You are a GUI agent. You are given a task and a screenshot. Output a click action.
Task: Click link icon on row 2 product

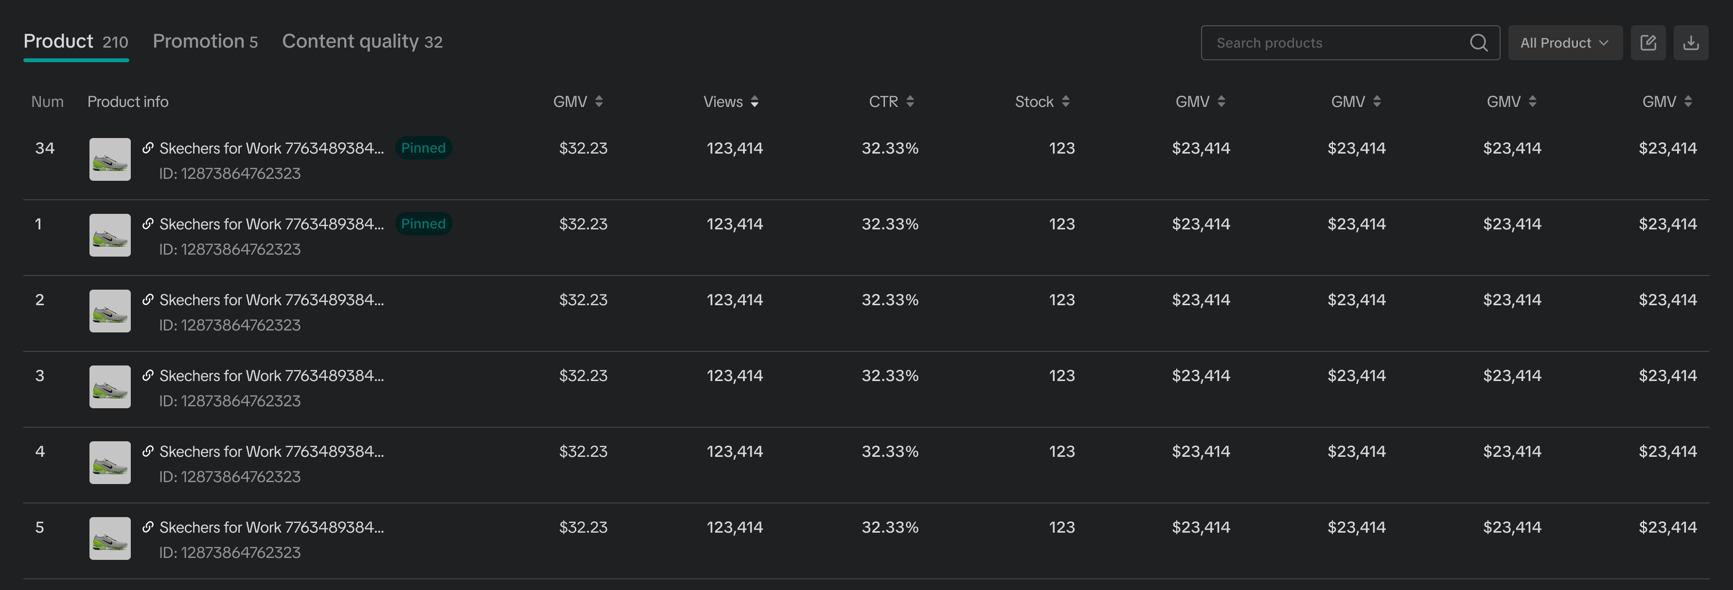click(148, 299)
